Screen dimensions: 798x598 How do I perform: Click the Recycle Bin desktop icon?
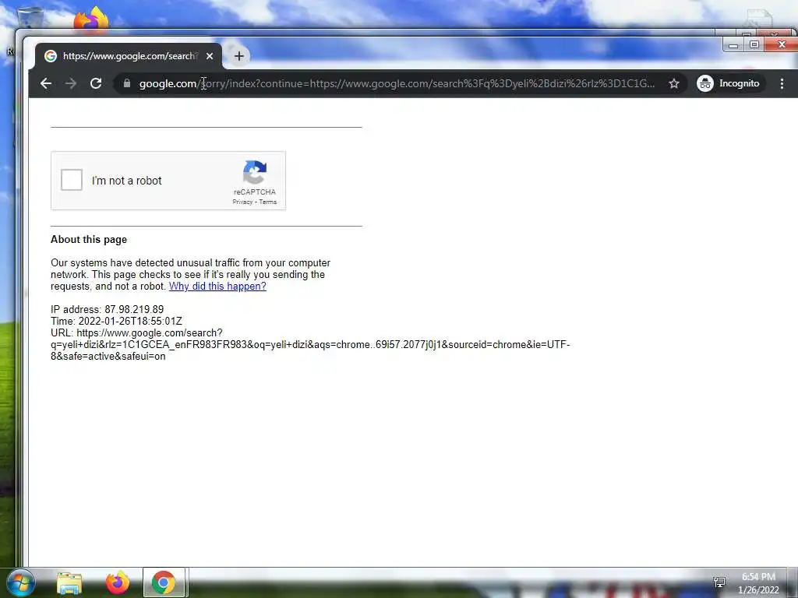[29, 17]
